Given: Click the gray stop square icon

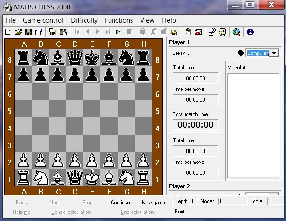Looking at the screenshot, I should click(x=129, y=32).
